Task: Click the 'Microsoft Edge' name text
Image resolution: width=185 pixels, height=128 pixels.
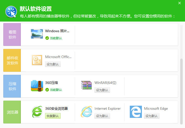Action: click(x=156, y=108)
